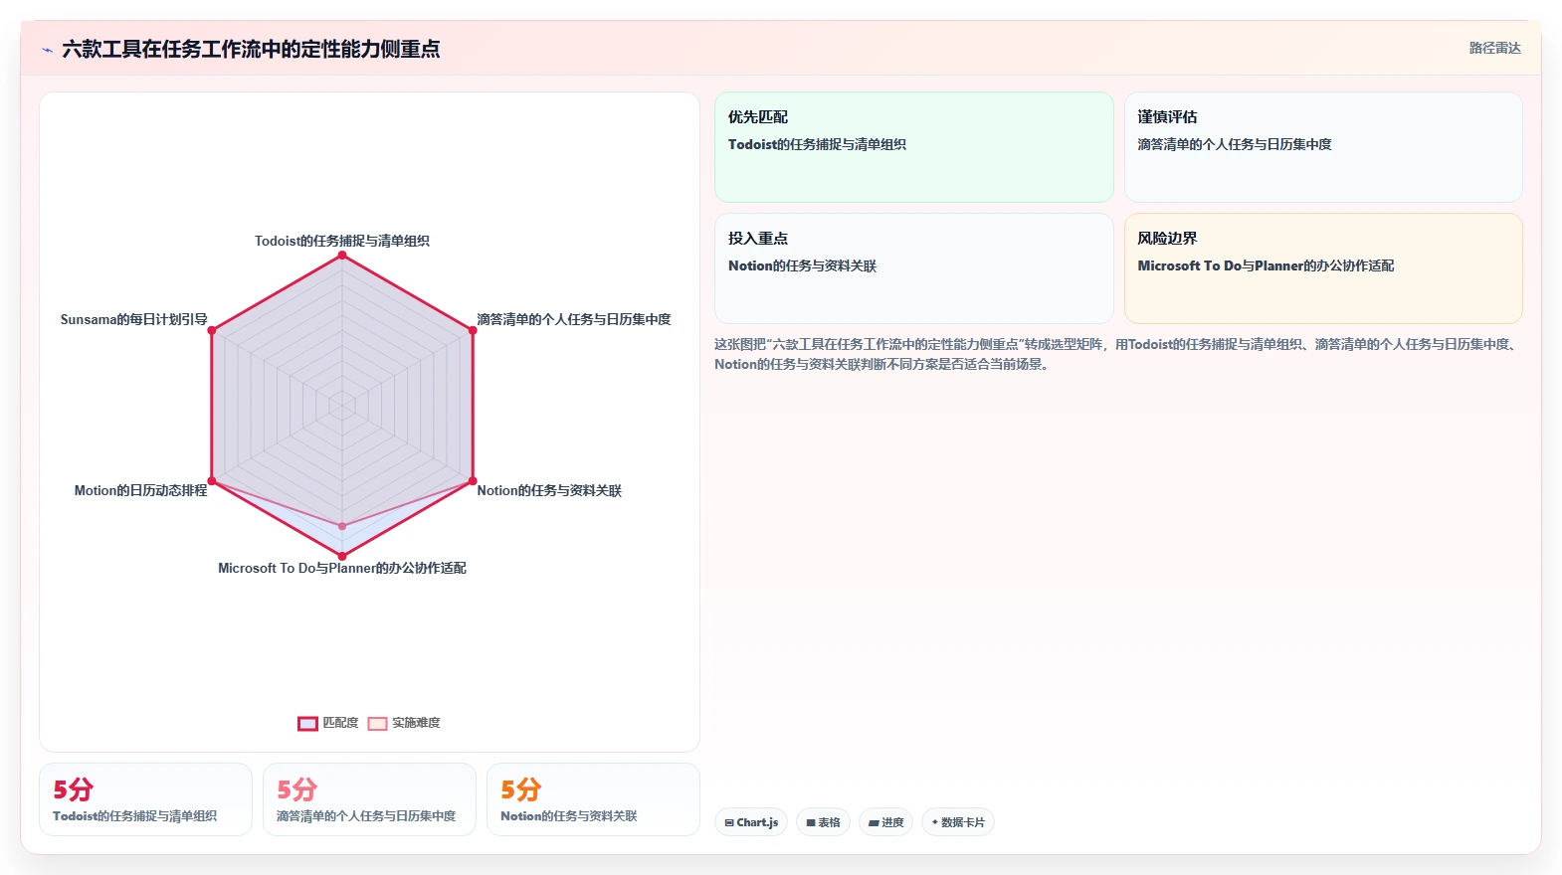
Task: Toggle the 匹配度 legend item
Action: tap(328, 723)
